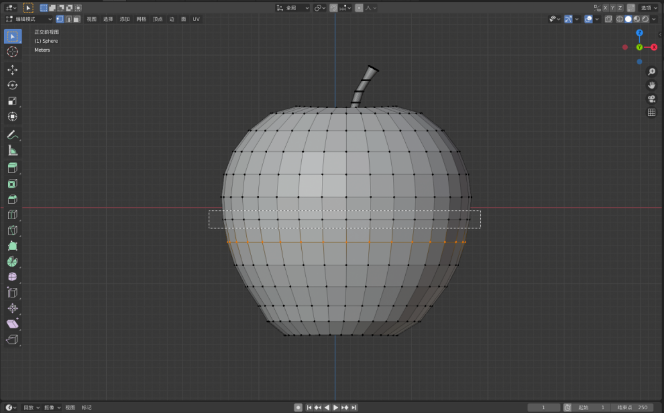The height and width of the screenshot is (413, 664).
Task: Open the 顶点 menu
Action: tap(158, 19)
